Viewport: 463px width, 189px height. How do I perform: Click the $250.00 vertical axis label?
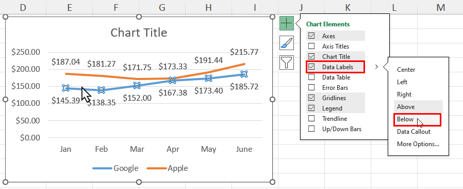pyautogui.click(x=25, y=52)
